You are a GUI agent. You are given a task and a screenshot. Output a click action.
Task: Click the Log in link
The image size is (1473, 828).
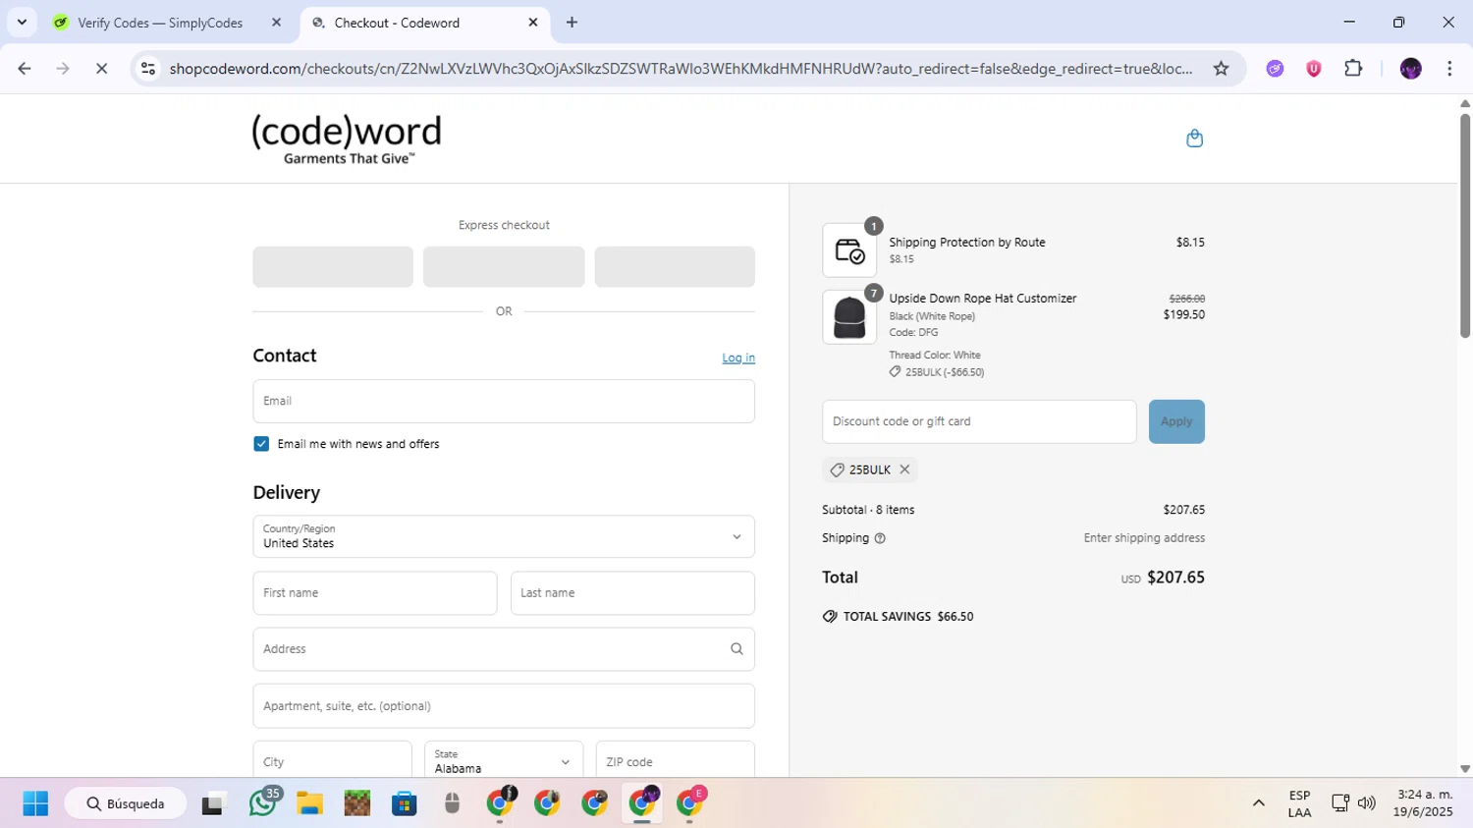738,358
